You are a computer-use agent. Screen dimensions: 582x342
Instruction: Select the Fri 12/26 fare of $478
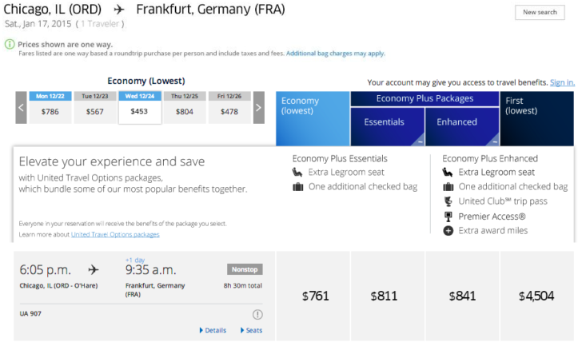[229, 108]
